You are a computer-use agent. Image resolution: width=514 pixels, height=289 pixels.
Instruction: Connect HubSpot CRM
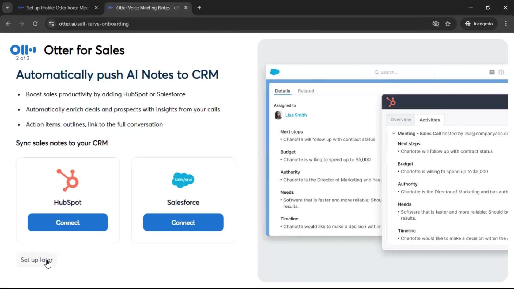tap(68, 222)
